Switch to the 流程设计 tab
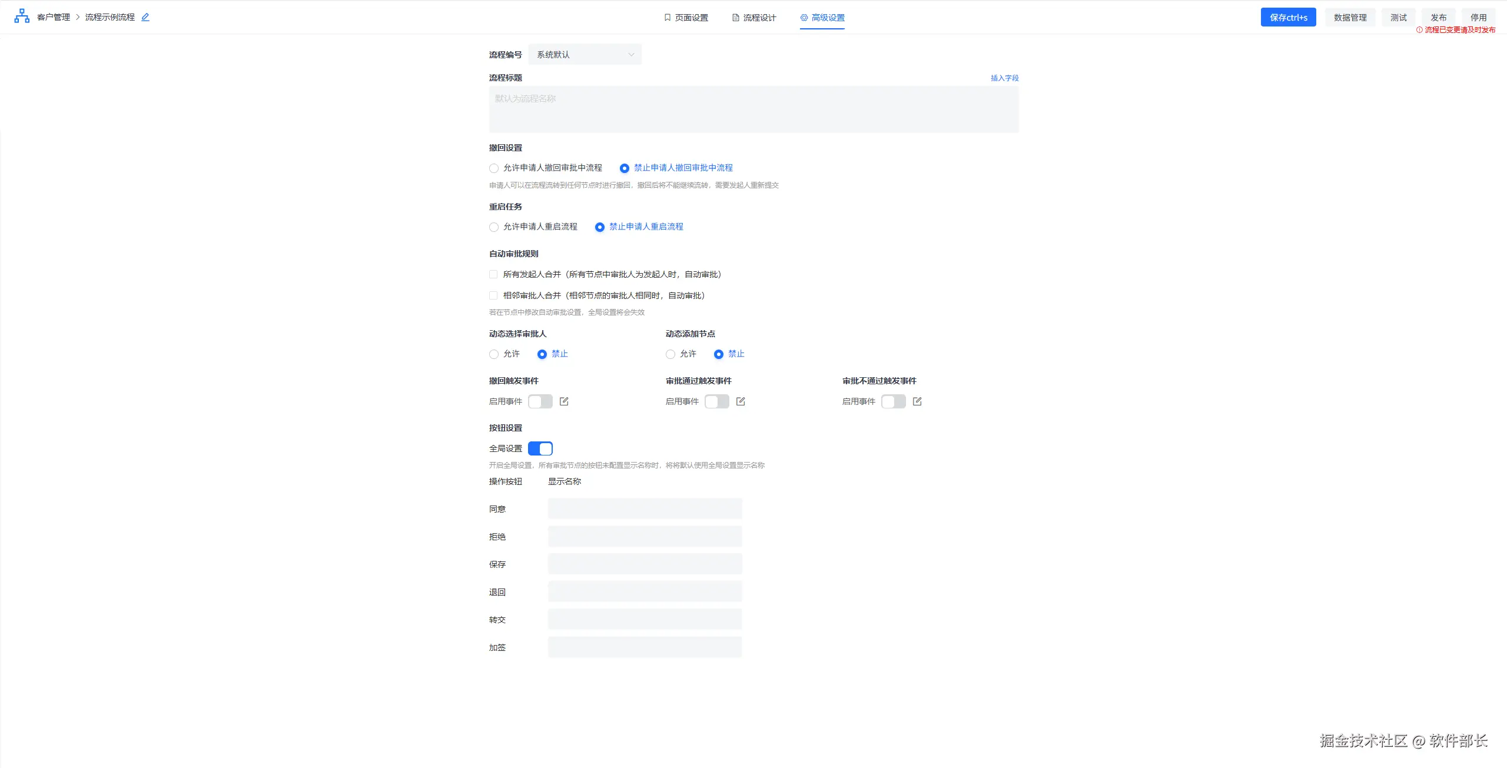The height and width of the screenshot is (768, 1507). (754, 18)
